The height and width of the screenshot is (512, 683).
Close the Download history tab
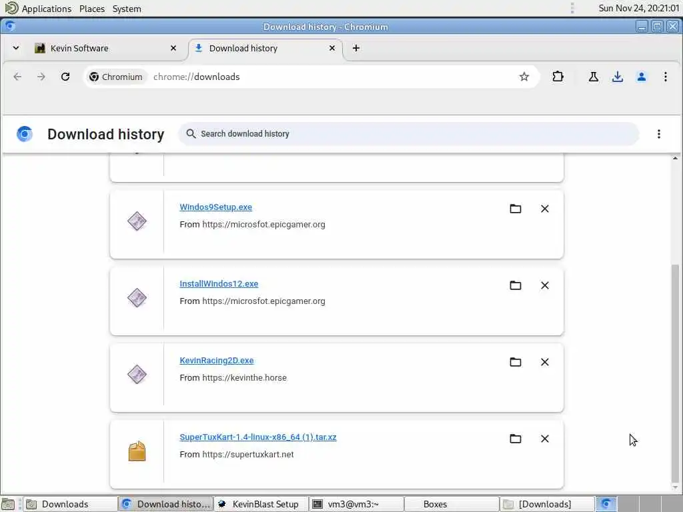pyautogui.click(x=332, y=48)
